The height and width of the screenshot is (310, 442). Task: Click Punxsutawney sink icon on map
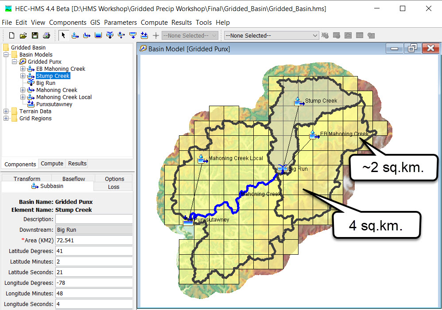pos(188,221)
